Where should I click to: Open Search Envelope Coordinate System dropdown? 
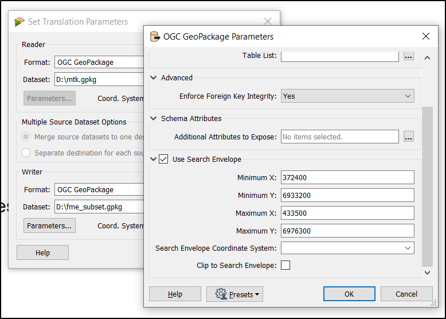click(347, 248)
